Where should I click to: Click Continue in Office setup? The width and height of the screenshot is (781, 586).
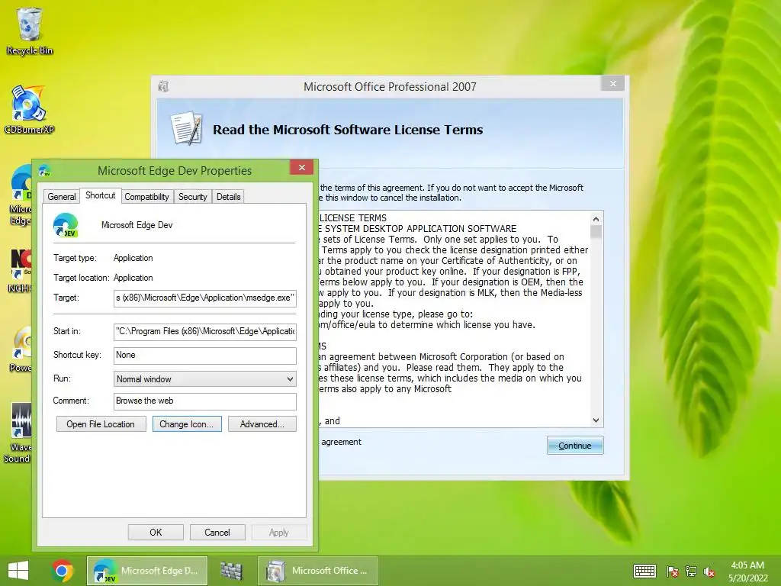point(575,446)
